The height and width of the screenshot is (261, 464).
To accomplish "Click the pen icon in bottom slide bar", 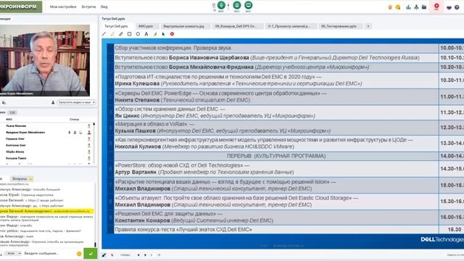I will [x=104, y=254].
